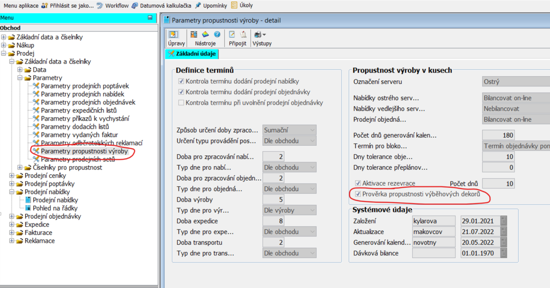This screenshot has width=550, height=288.
Task: Click the notepad icon above Připojit
Action: click(232, 35)
